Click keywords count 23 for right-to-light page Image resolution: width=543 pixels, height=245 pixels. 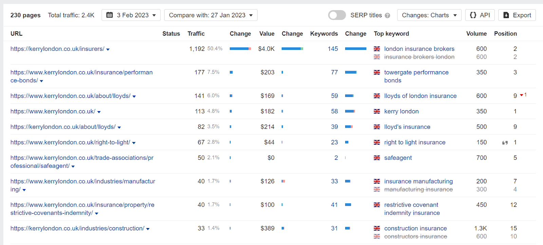(334, 142)
